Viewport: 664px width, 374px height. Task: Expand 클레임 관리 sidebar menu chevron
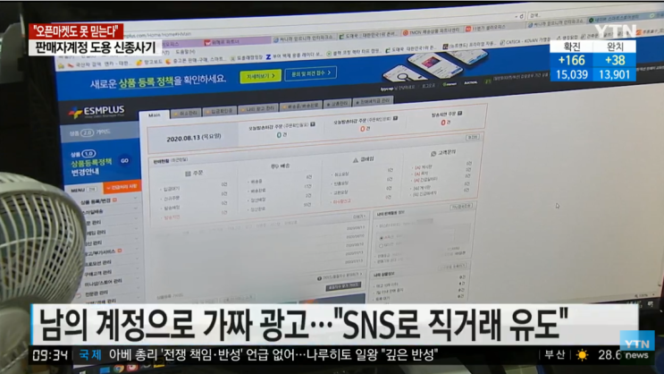(x=137, y=228)
